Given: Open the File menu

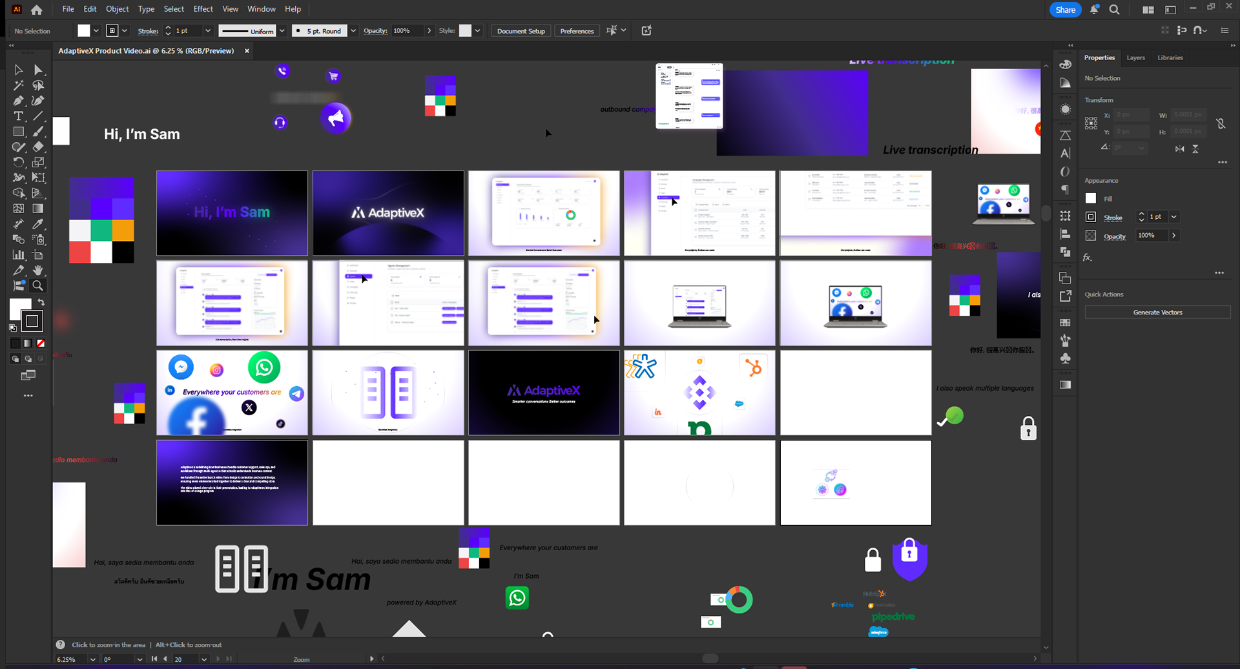Looking at the screenshot, I should click(68, 9).
